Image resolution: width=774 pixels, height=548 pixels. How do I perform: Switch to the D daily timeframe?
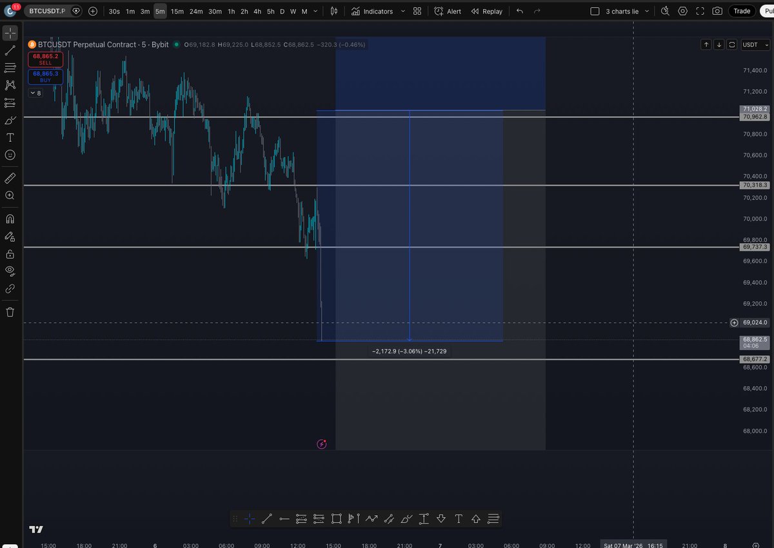[282, 11]
